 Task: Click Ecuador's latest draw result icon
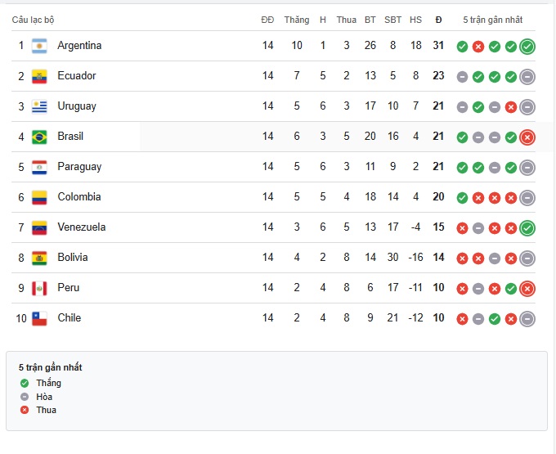(527, 77)
